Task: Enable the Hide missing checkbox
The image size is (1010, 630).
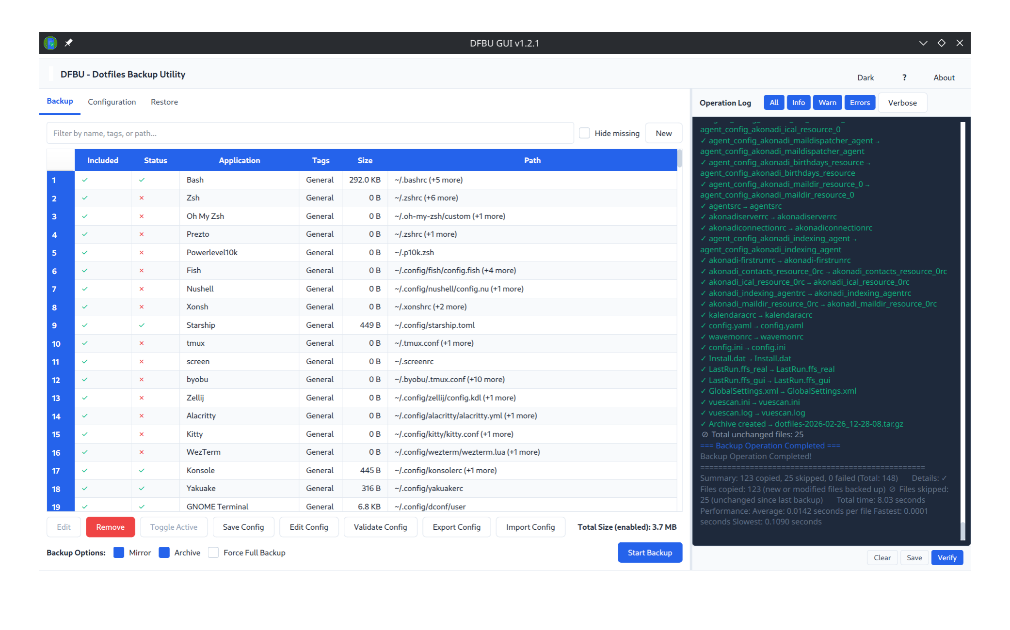Action: click(x=584, y=133)
